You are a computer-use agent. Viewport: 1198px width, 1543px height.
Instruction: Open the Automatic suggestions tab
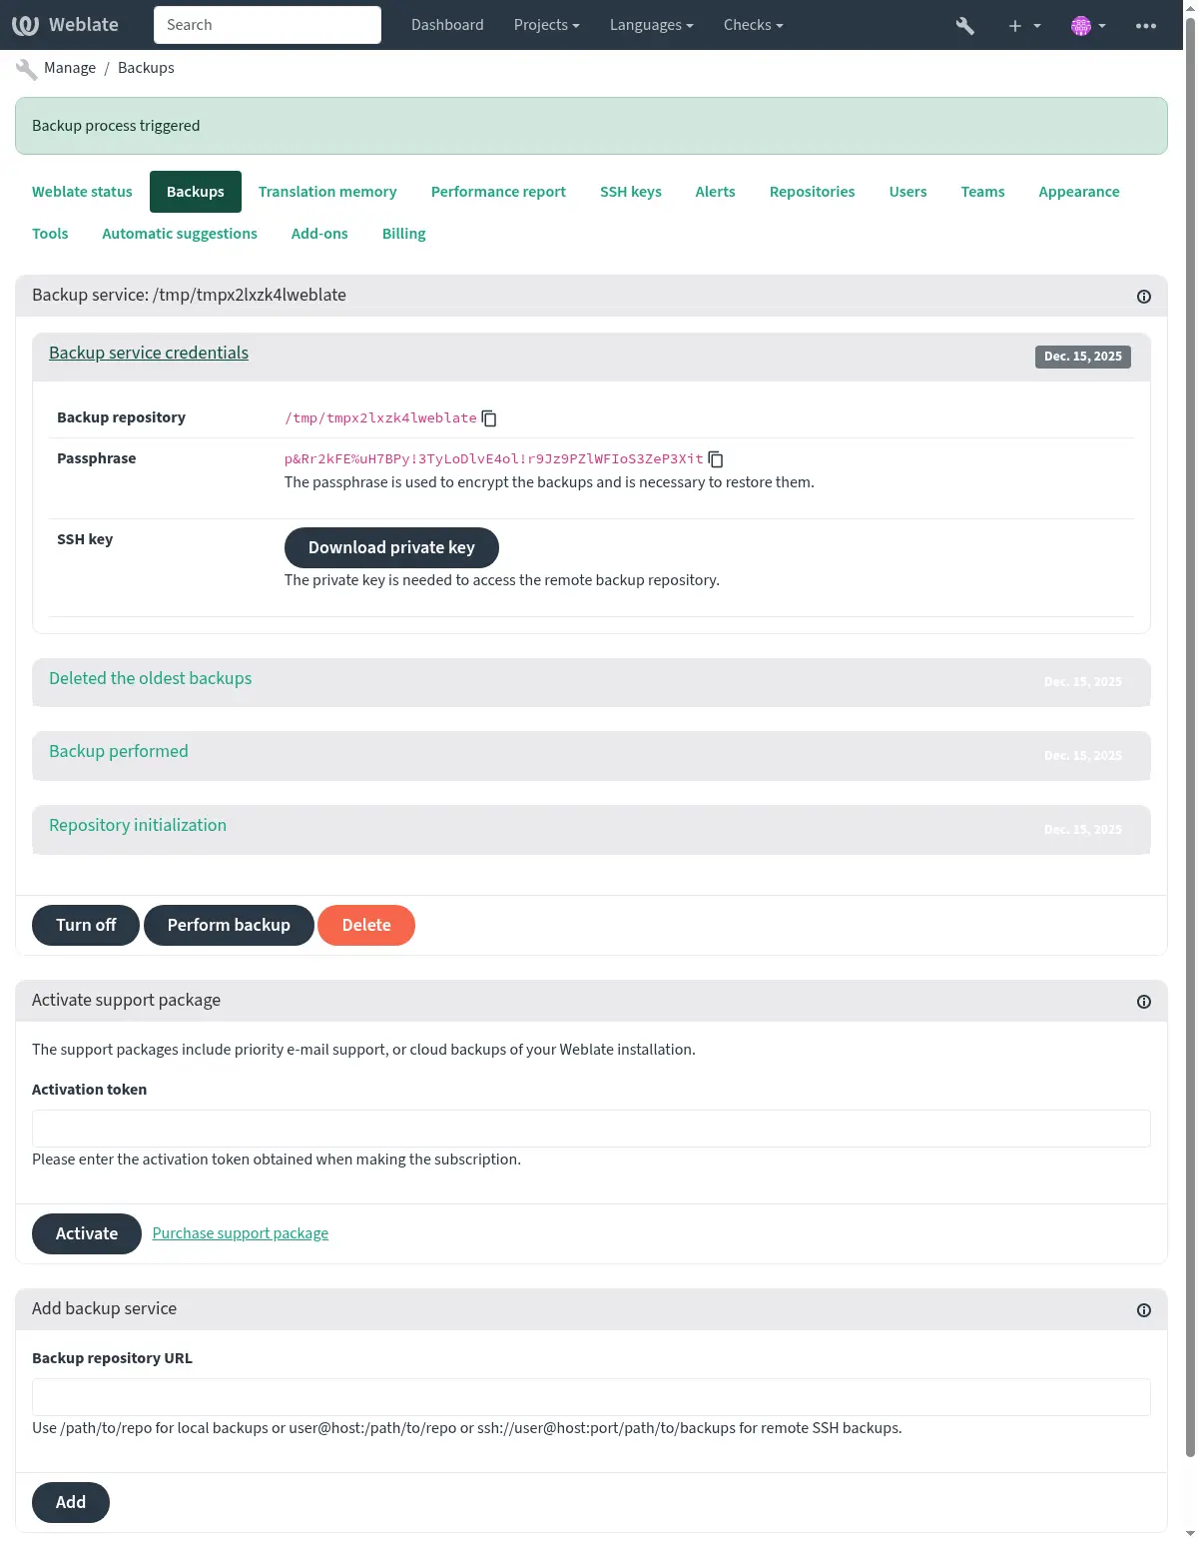[180, 234]
